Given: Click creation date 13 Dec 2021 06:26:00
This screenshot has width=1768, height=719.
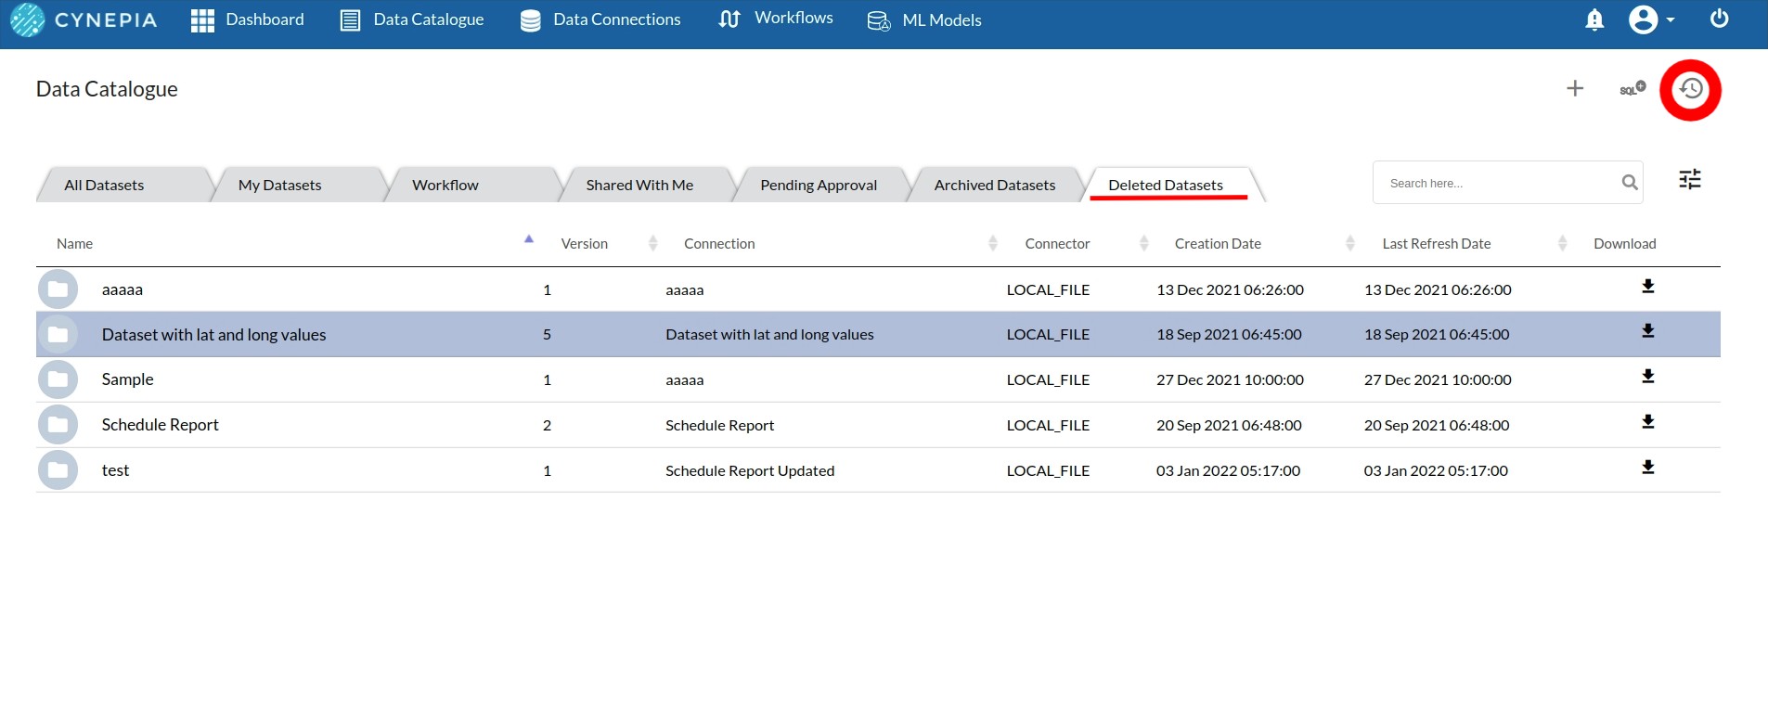Looking at the screenshot, I should 1230,289.
